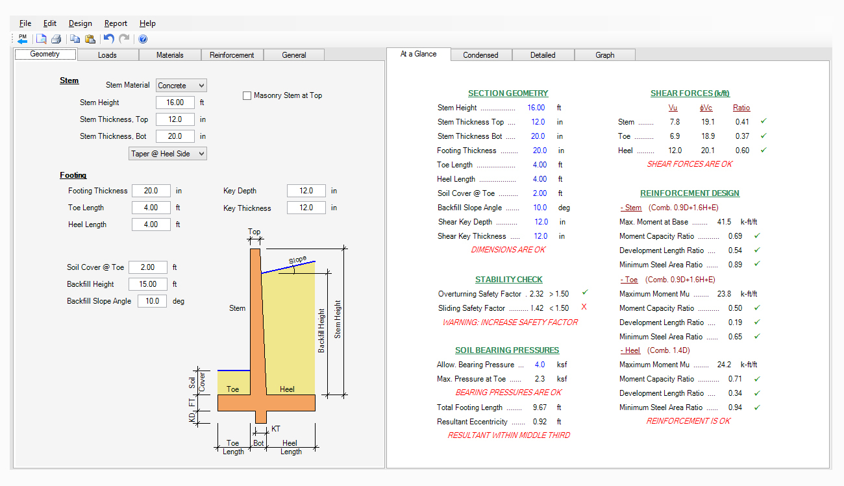The image size is (844, 486).
Task: Enable Masonry Stem at Top checkbox
Action: pos(247,95)
